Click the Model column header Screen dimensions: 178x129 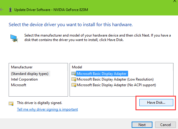[x=77, y=67]
